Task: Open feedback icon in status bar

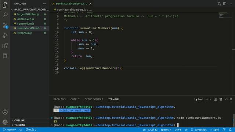Action: [x=224, y=129]
